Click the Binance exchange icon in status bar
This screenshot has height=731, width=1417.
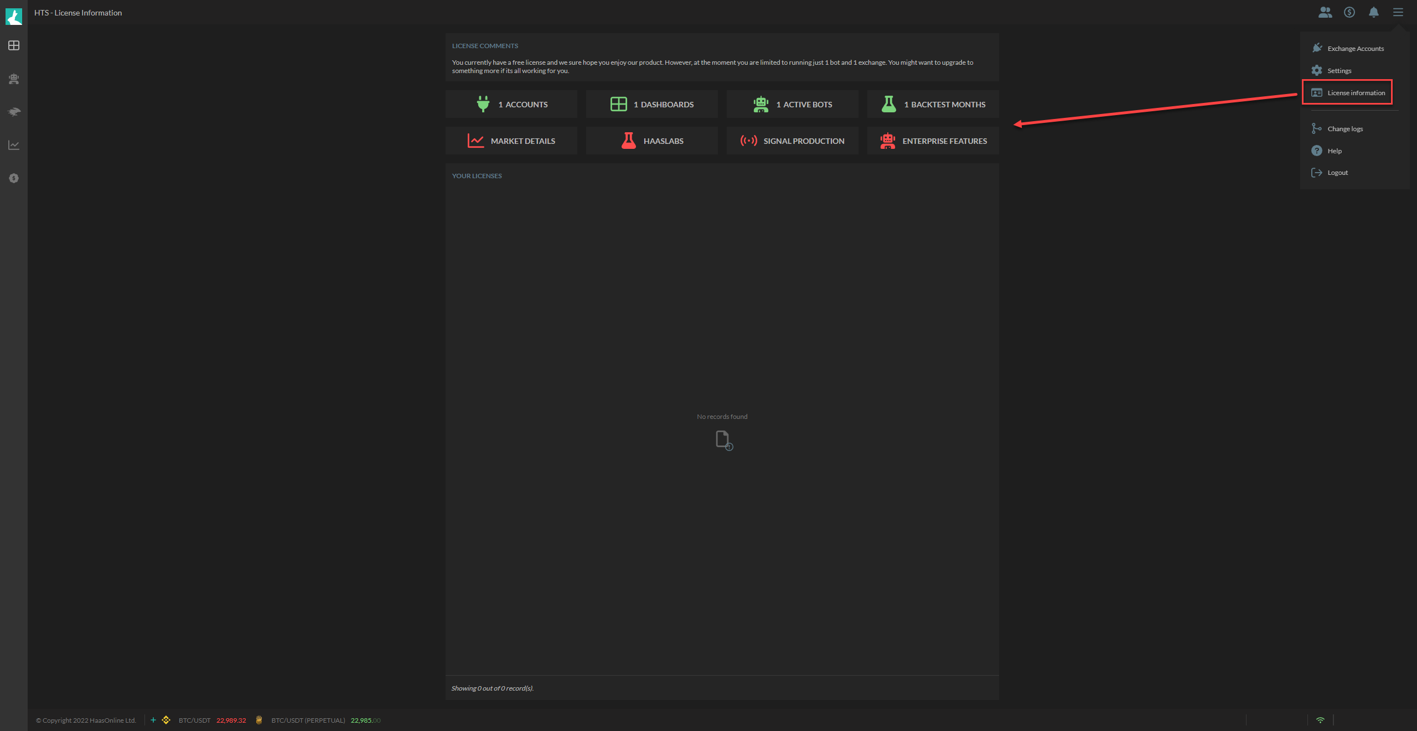[166, 720]
